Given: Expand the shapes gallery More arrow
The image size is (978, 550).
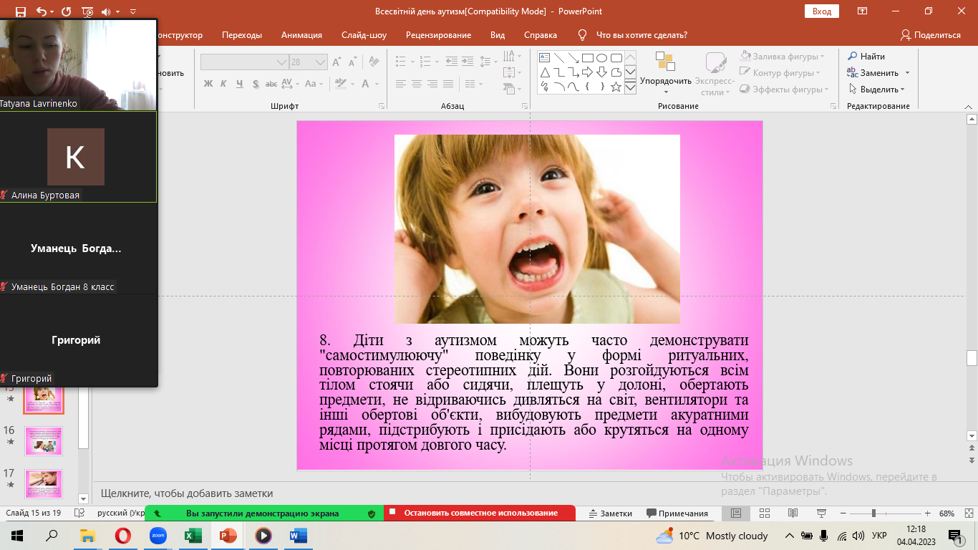Looking at the screenshot, I should point(630,87).
